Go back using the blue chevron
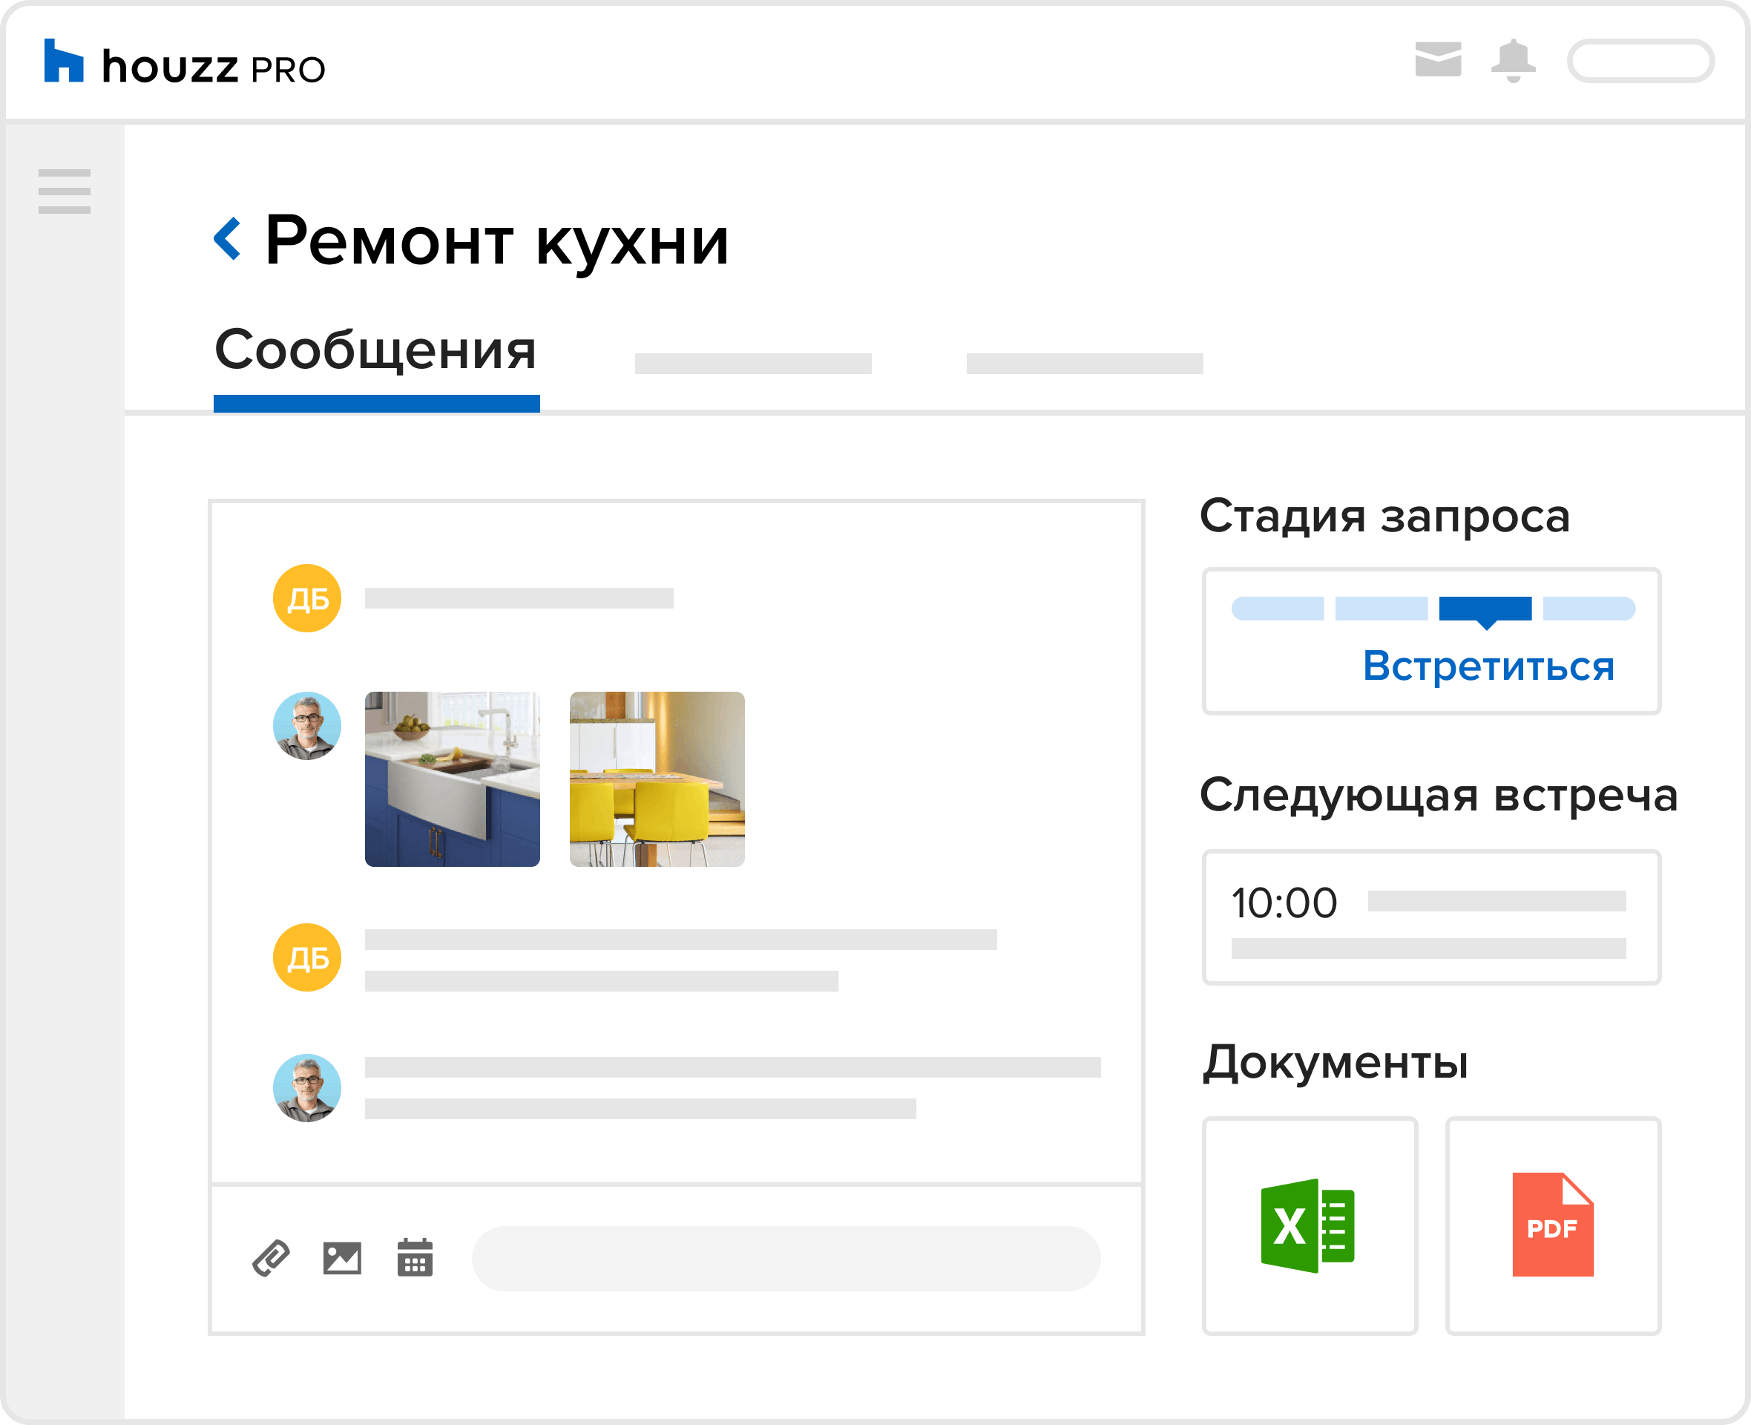Viewport: 1751px width, 1425px height. pos(227,239)
